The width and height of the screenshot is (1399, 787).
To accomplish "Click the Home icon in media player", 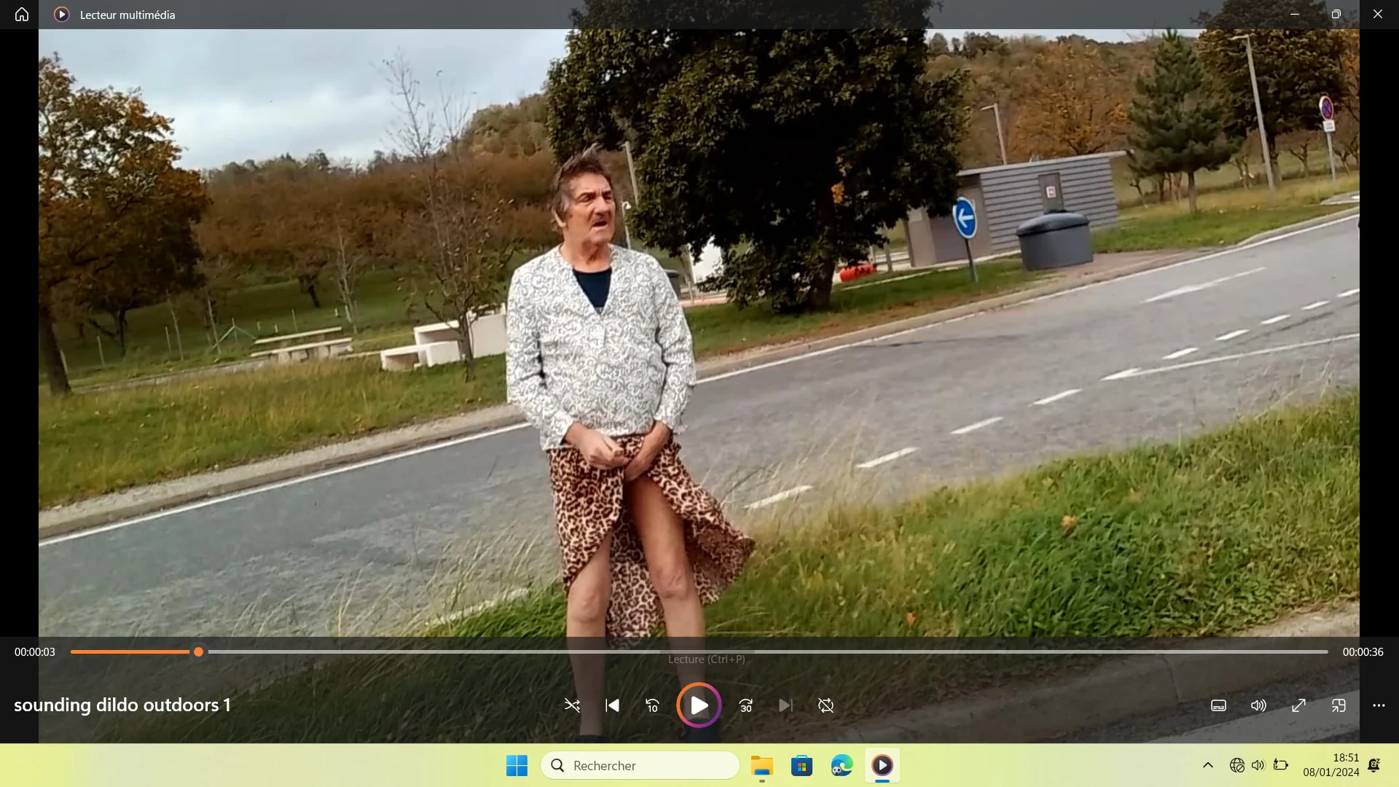I will (x=22, y=15).
